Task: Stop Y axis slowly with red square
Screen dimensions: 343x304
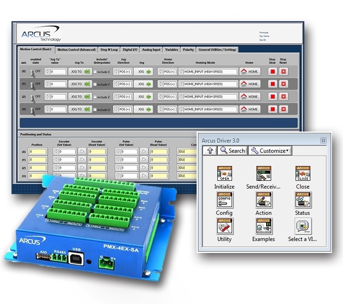Action: pyautogui.click(x=273, y=84)
